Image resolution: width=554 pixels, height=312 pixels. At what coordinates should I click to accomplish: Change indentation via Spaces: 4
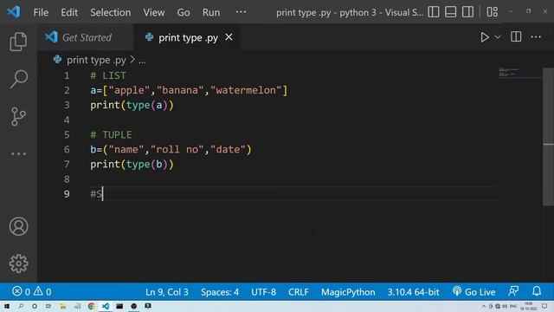coord(220,292)
